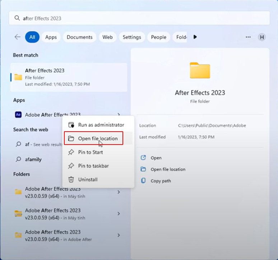The width and height of the screenshot is (278, 260).
Task: Click the user avatar H icon
Action: (262, 37)
